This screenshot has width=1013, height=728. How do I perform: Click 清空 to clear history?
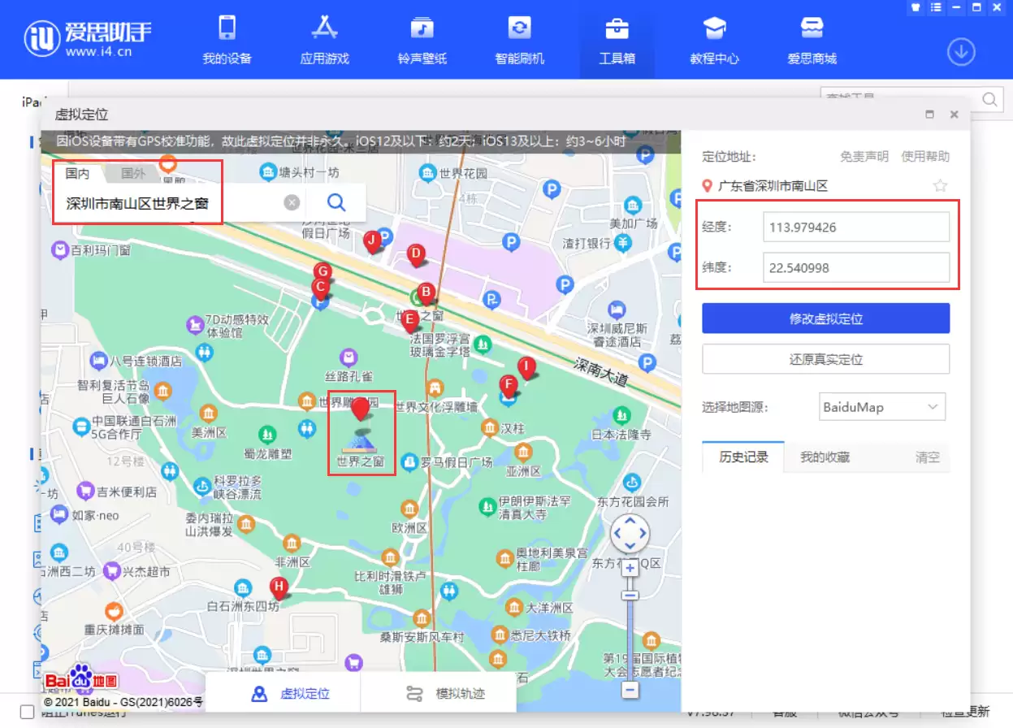(928, 457)
